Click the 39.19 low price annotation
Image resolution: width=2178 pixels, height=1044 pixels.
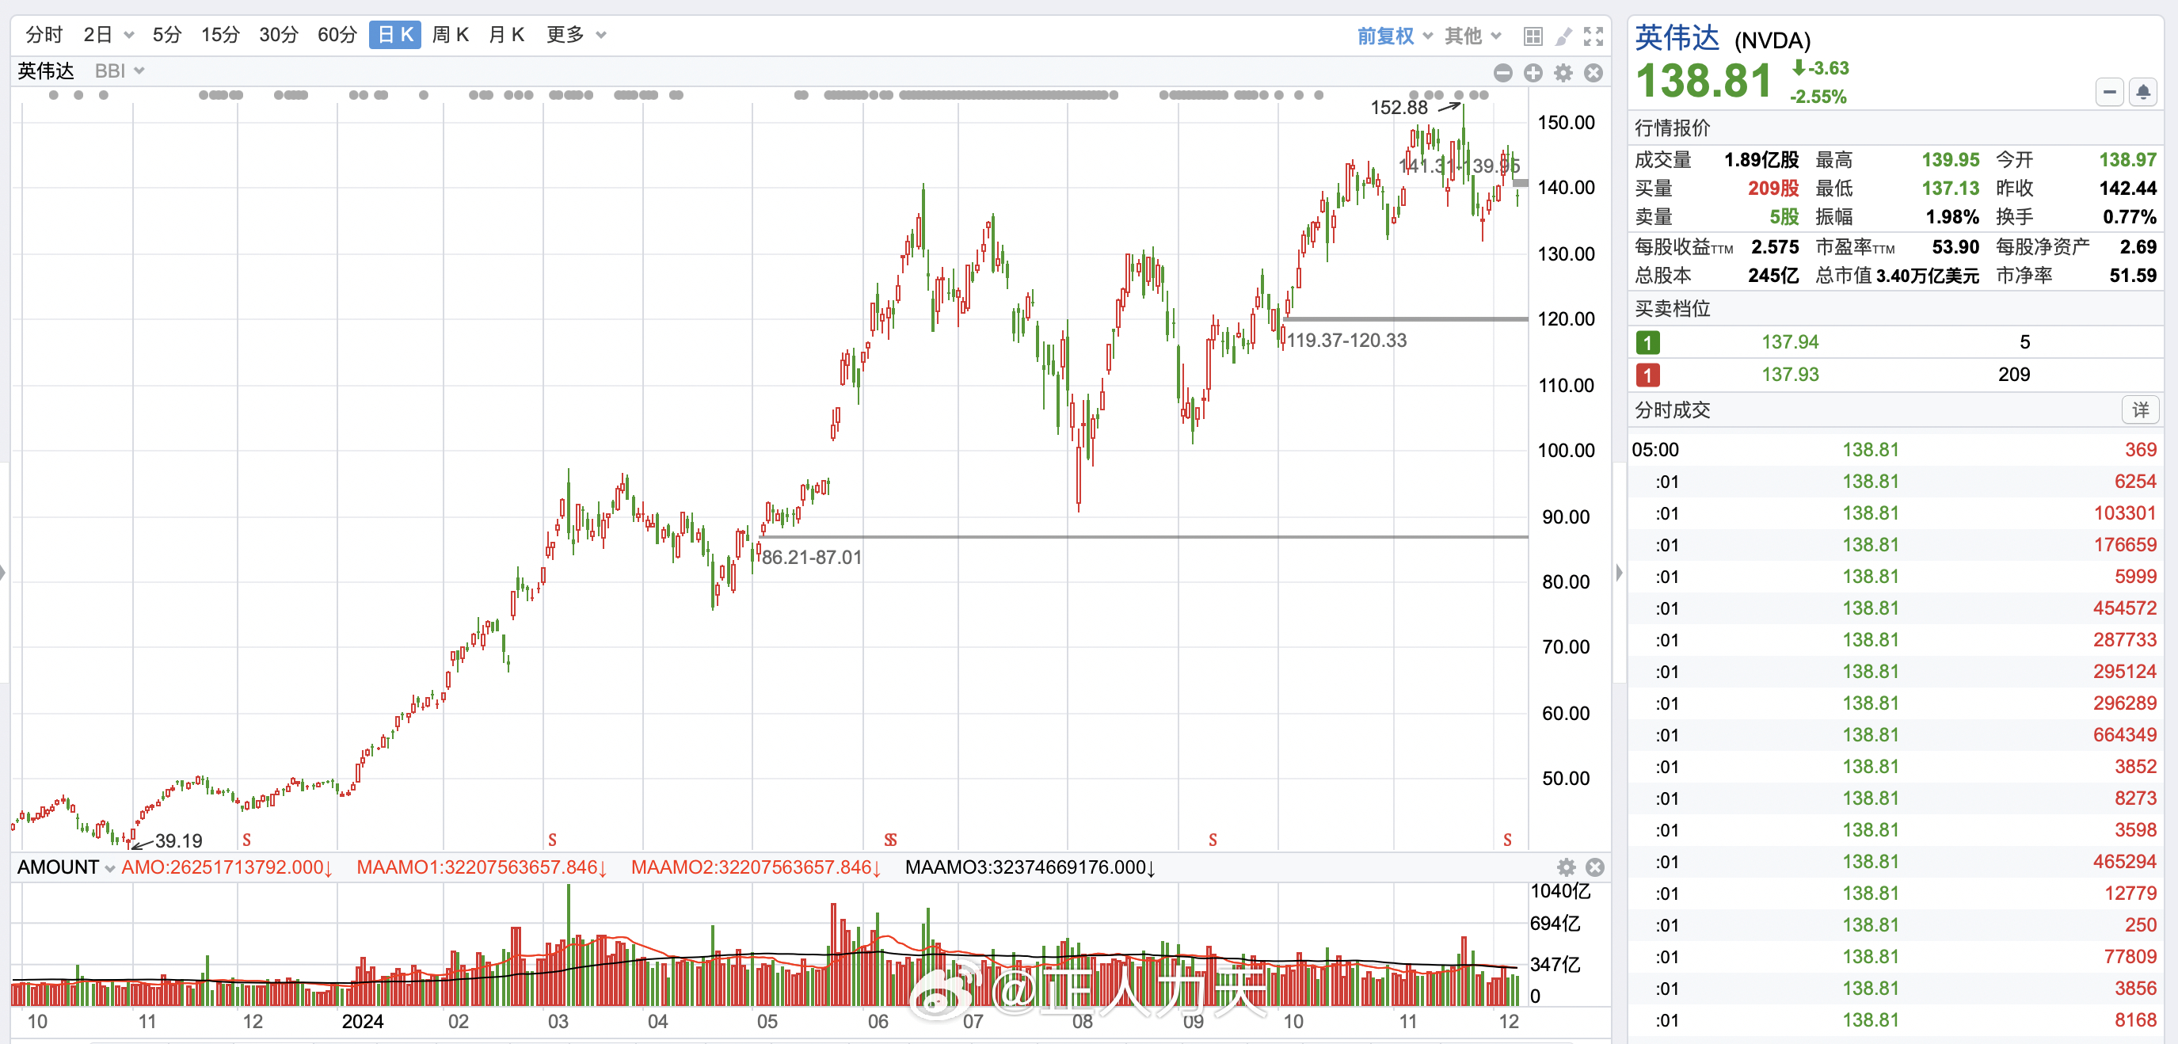tap(178, 840)
